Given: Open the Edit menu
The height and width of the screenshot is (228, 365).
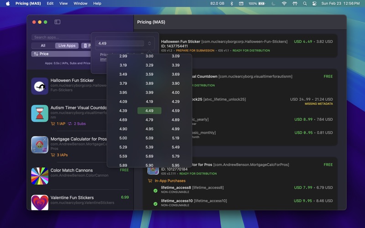Looking at the screenshot, I should (x=50, y=4).
